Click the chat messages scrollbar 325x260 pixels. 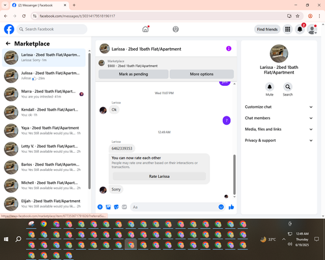tap(234, 174)
